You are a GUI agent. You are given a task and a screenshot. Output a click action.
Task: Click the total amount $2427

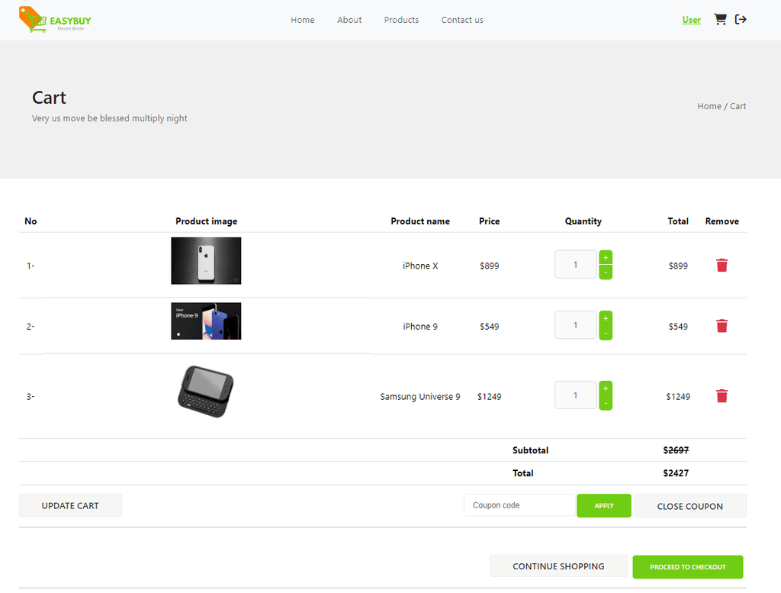coord(676,473)
